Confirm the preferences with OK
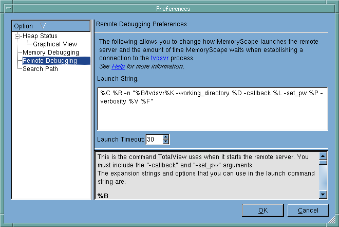The width and height of the screenshot is (339, 227). (262, 210)
